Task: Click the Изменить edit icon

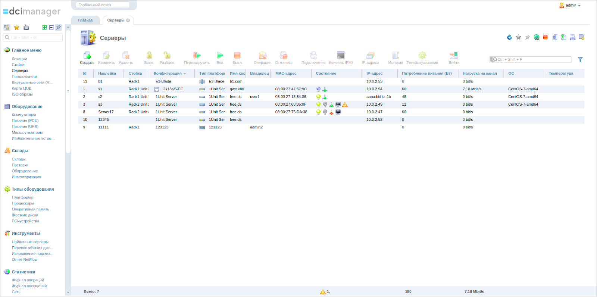Action: coord(106,56)
